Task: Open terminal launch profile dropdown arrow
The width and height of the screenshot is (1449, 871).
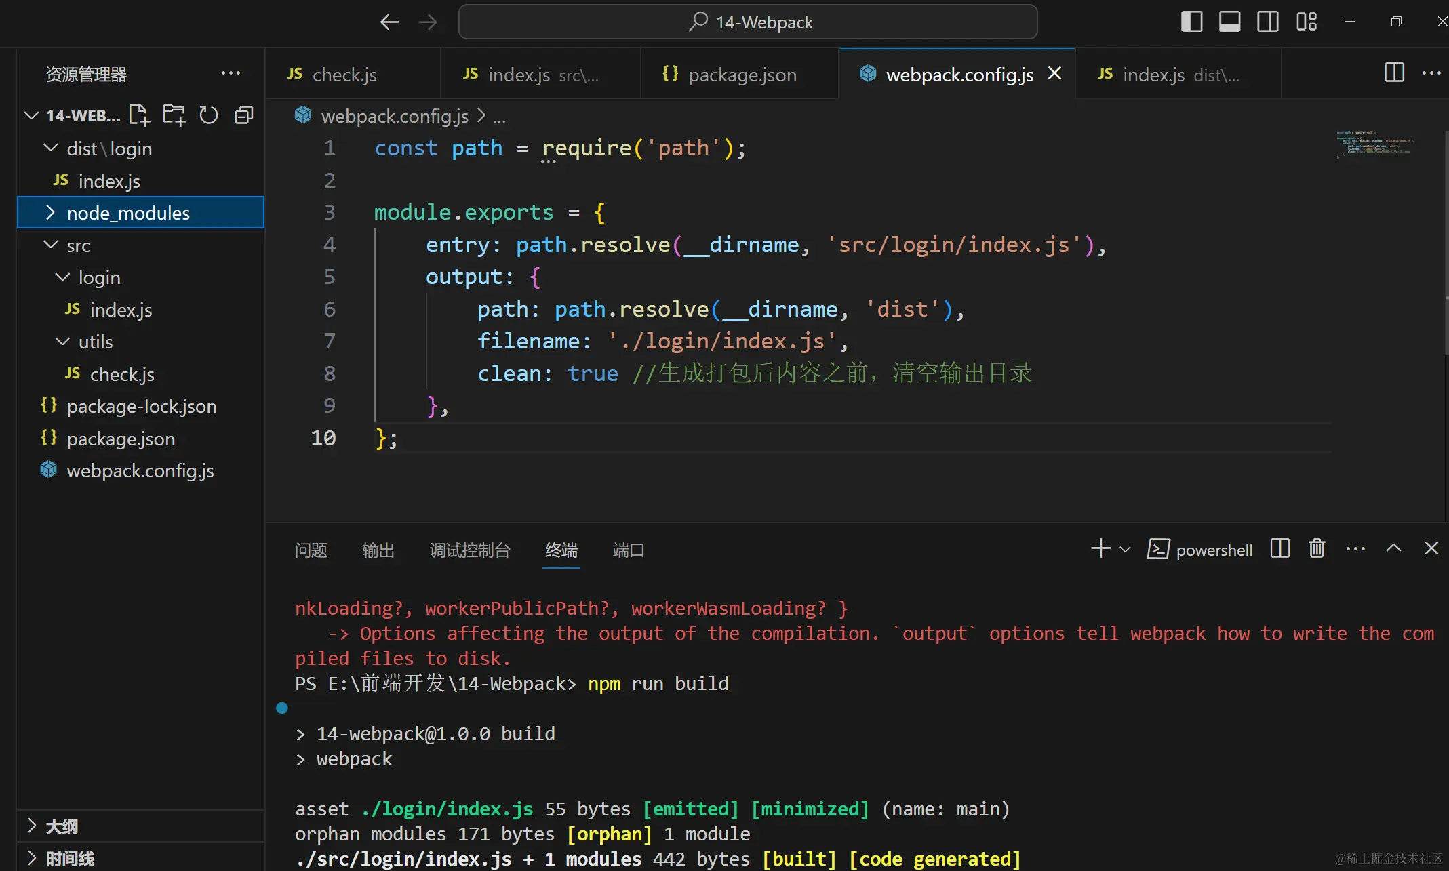Action: (1125, 549)
